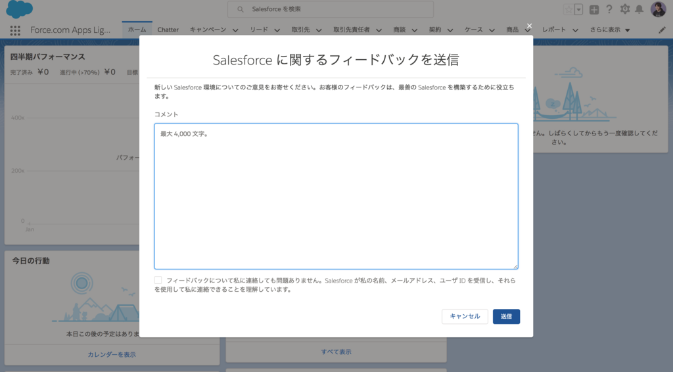Focus the Salesforce を検索 search box
This screenshot has width=673, height=372.
(x=331, y=9)
